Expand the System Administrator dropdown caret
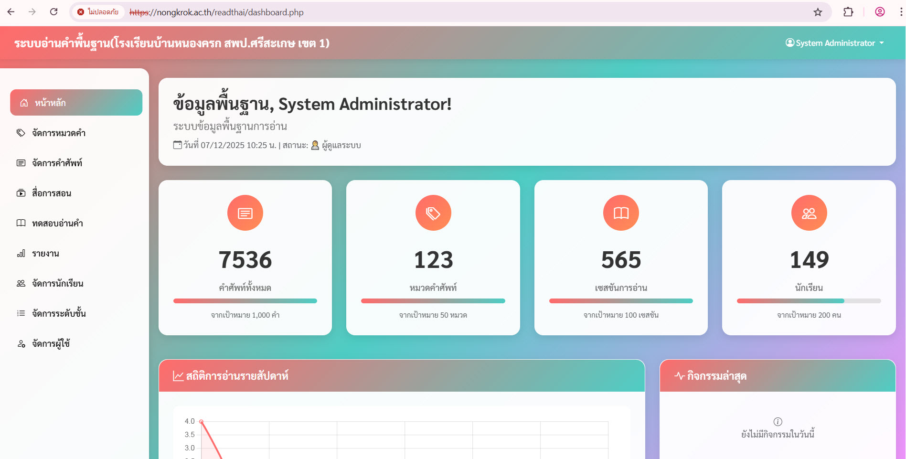Image resolution: width=906 pixels, height=459 pixels. [x=882, y=43]
